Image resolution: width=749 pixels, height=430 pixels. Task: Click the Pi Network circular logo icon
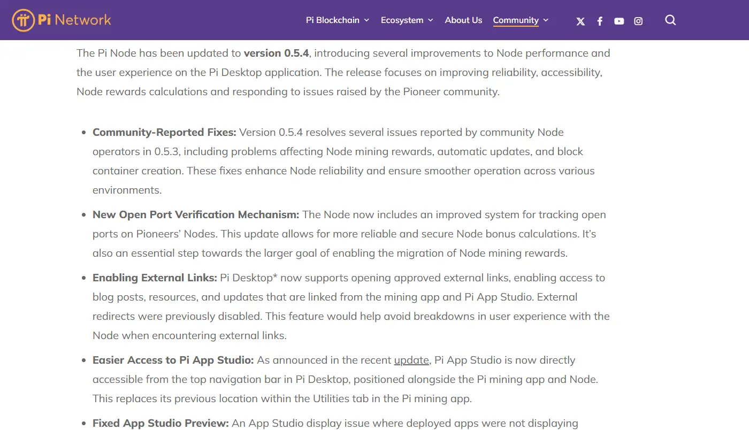click(x=23, y=20)
